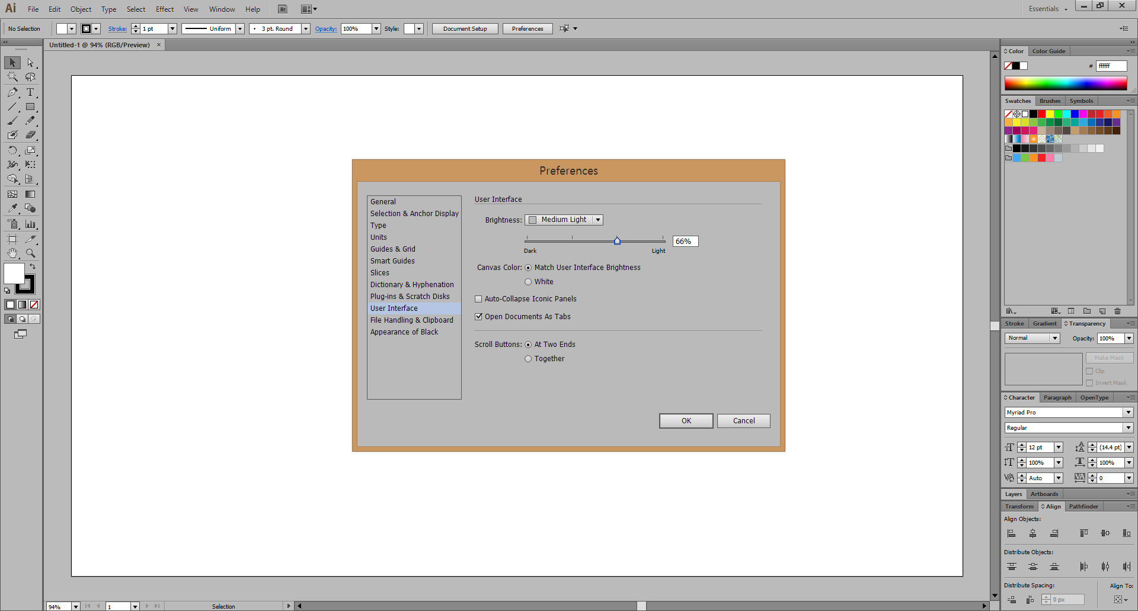Click Change Screen Mode icon in toolbar

pyautogui.click(x=20, y=334)
